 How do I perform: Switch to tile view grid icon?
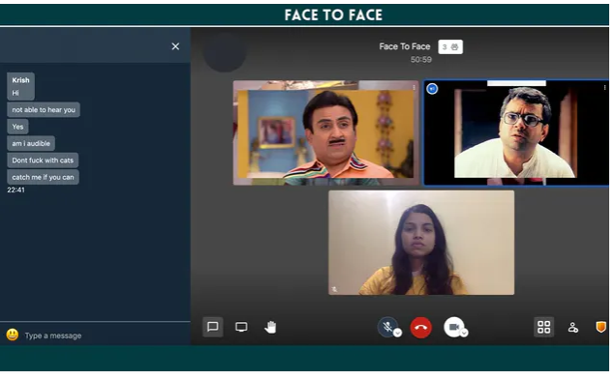pyautogui.click(x=544, y=327)
